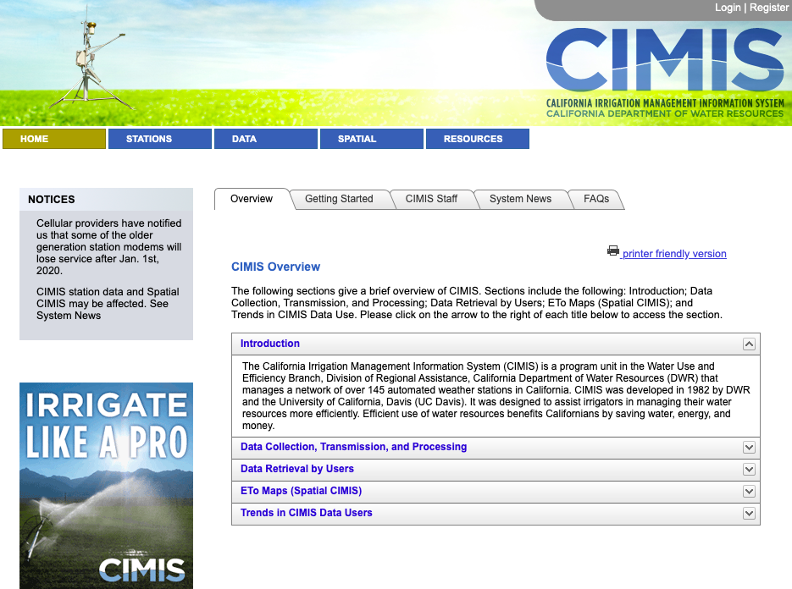The width and height of the screenshot is (792, 589).
Task: Expand the Data Retrieval by Users arrow
Action: coord(749,470)
